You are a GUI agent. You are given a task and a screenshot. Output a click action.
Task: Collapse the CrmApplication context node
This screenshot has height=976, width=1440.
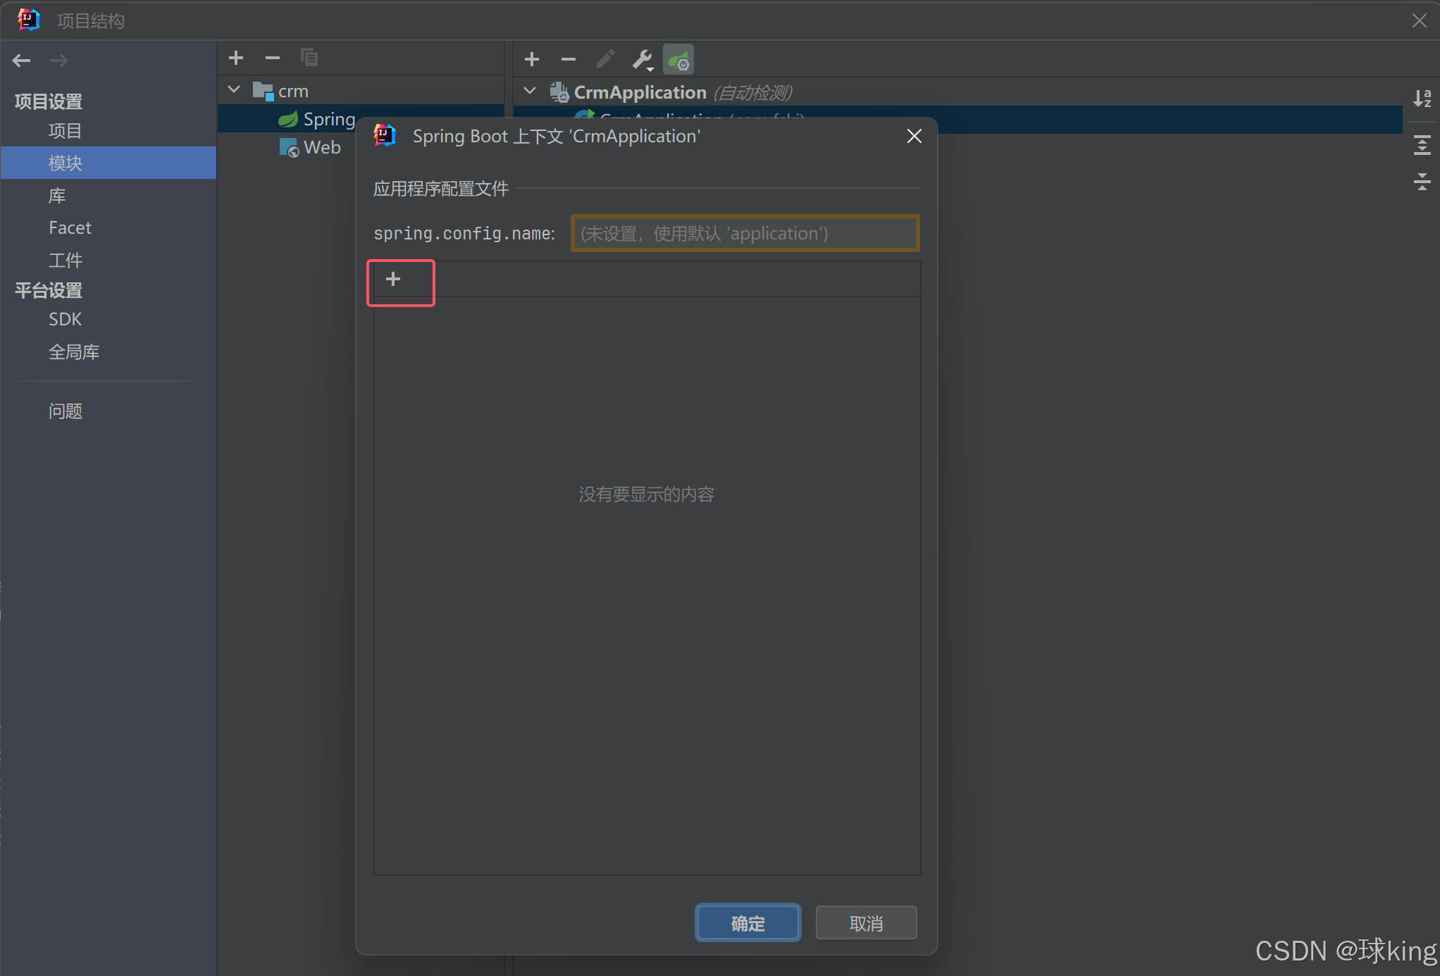point(530,92)
